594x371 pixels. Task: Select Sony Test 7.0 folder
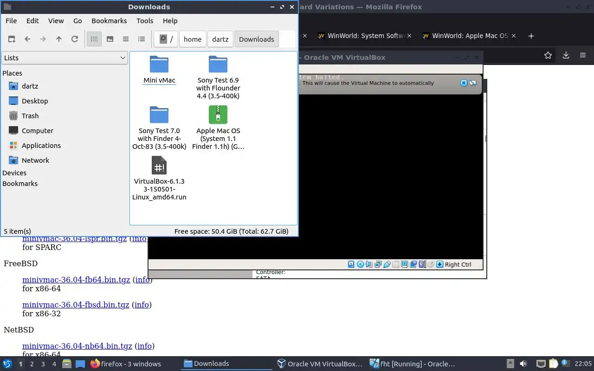[x=159, y=128]
